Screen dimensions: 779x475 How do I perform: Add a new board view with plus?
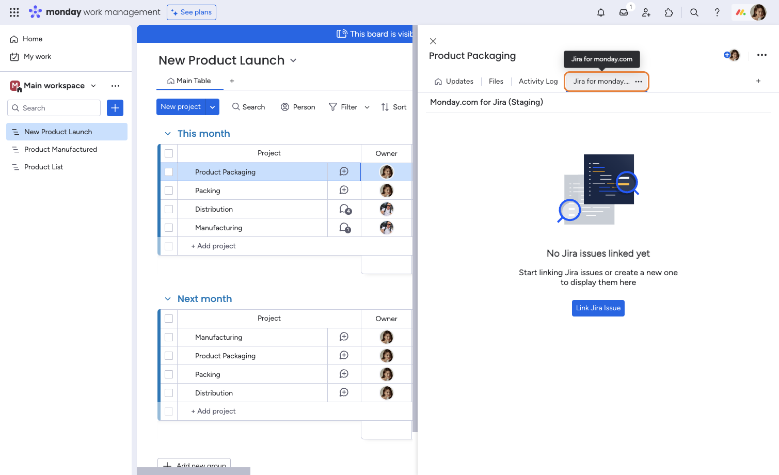[x=232, y=81]
